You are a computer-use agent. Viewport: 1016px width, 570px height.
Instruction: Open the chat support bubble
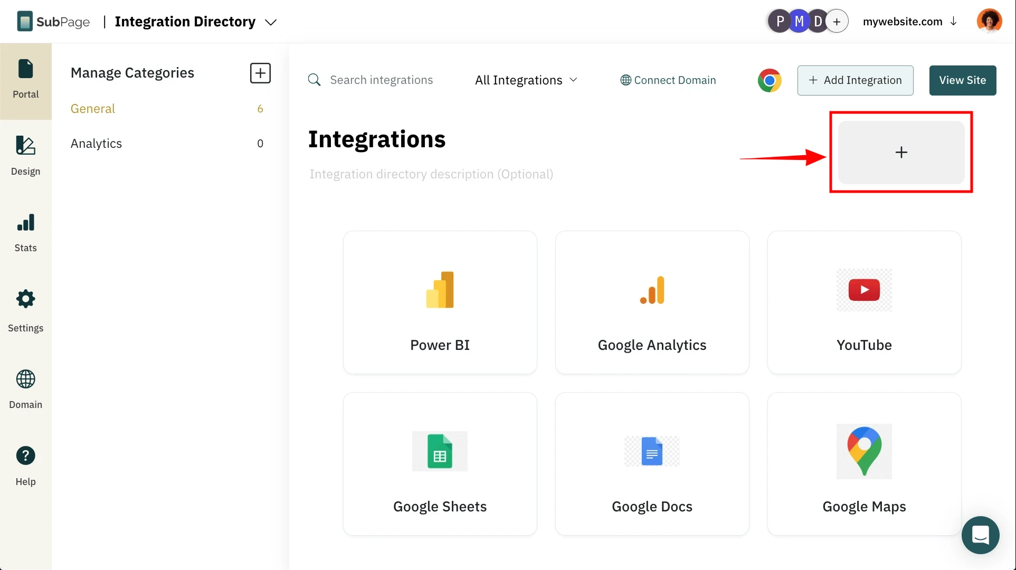980,535
